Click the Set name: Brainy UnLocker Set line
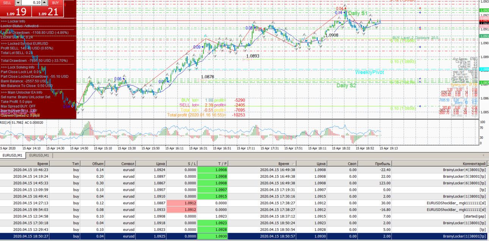The height and width of the screenshot is (241, 489). coord(25,97)
